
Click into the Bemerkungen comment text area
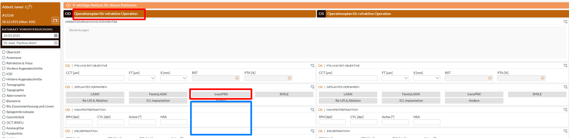tap(316, 42)
